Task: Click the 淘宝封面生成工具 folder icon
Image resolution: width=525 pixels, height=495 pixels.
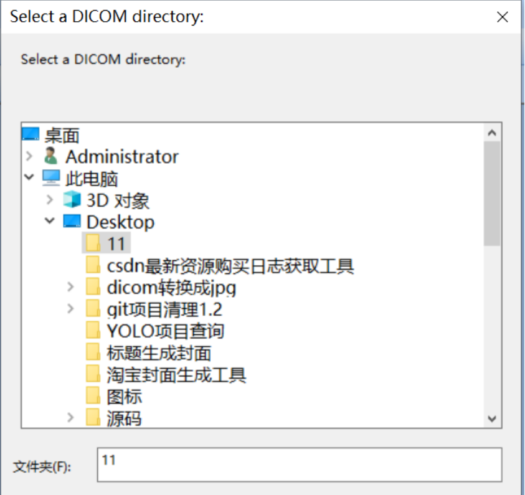Action: pyautogui.click(x=92, y=374)
